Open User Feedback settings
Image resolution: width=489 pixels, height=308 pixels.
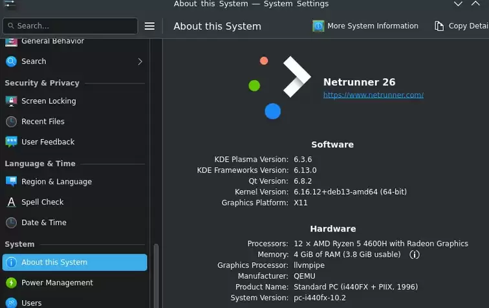click(74, 142)
